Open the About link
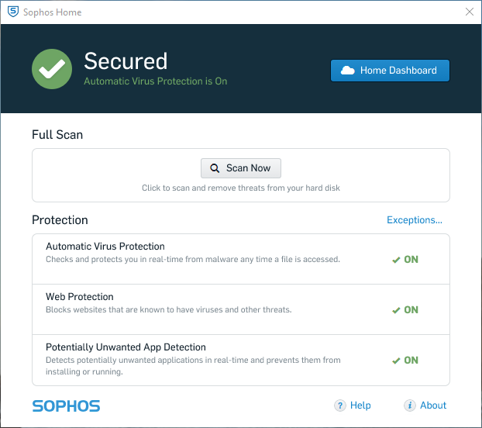482x428 pixels. click(x=433, y=406)
